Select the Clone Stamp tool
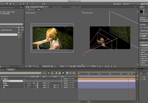Image resolution: width=148 pixels, height=103 pixels. tap(21, 4)
